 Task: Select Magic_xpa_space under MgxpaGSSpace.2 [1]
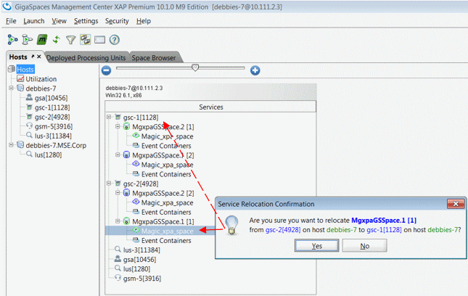click(x=167, y=136)
